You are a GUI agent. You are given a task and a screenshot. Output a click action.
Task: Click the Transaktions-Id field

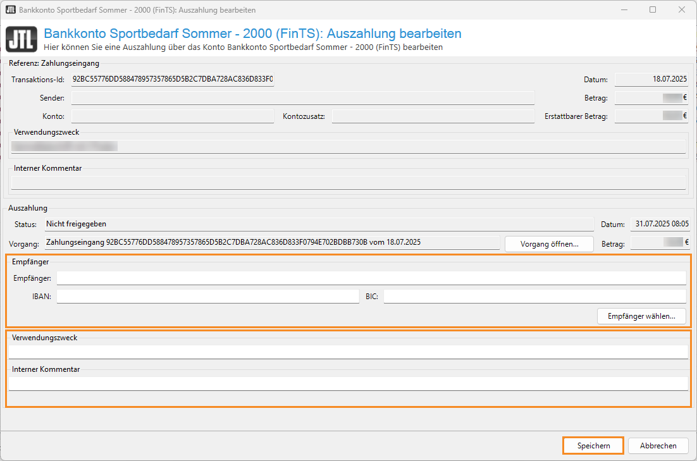point(172,80)
